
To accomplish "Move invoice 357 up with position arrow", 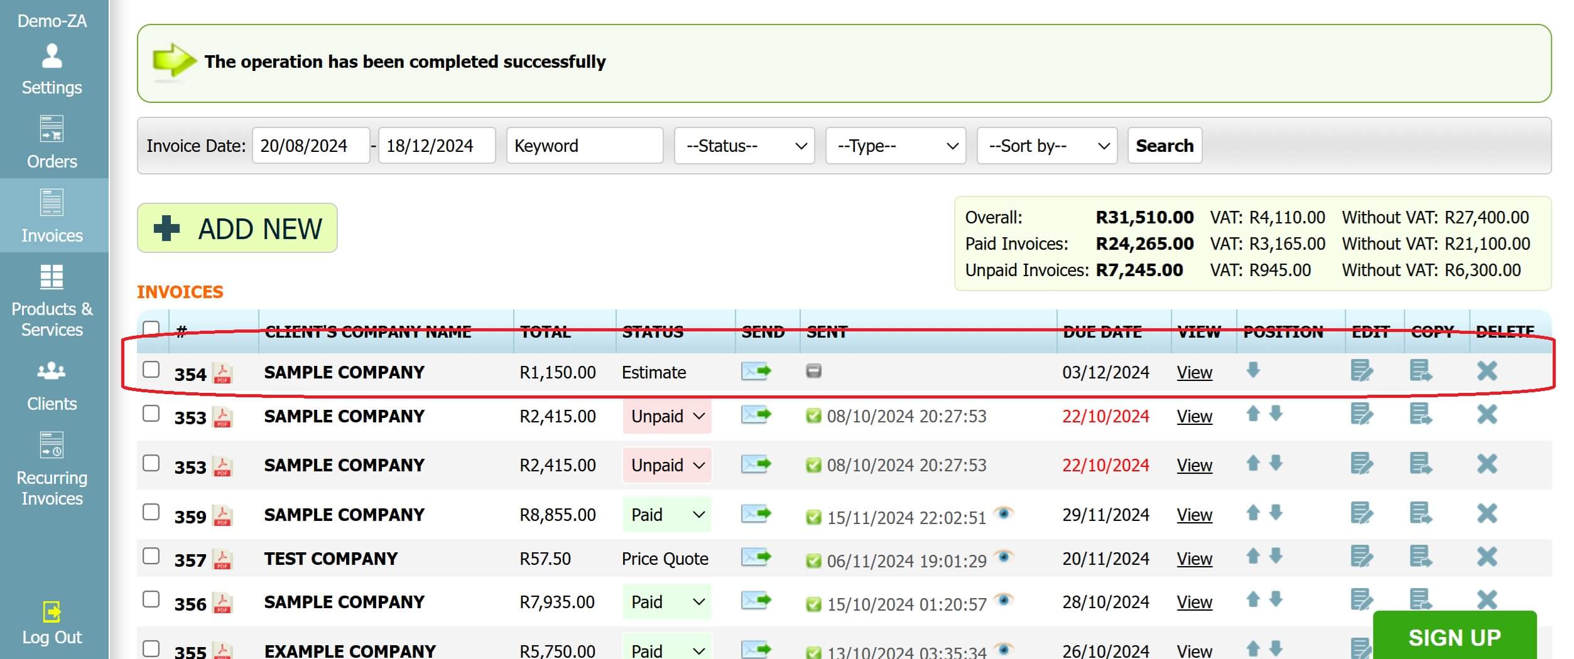I will coord(1253,556).
